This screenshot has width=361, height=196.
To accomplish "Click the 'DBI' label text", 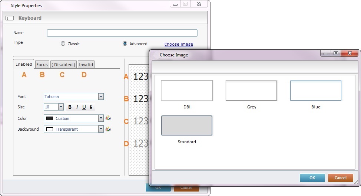I will tap(187, 107).
